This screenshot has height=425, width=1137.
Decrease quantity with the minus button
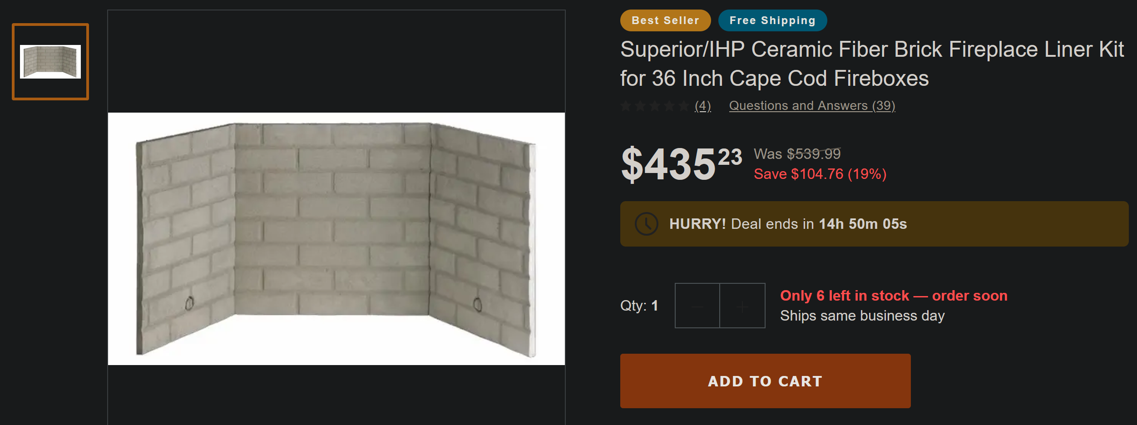point(697,306)
